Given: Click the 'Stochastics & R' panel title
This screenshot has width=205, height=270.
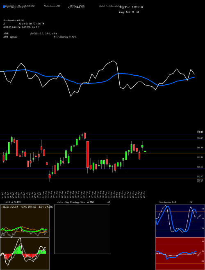Looking at the screenshot, I should 168,202.
